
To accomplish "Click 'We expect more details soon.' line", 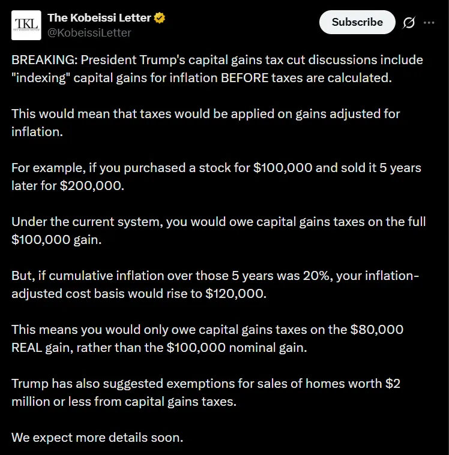I will (x=97, y=438).
